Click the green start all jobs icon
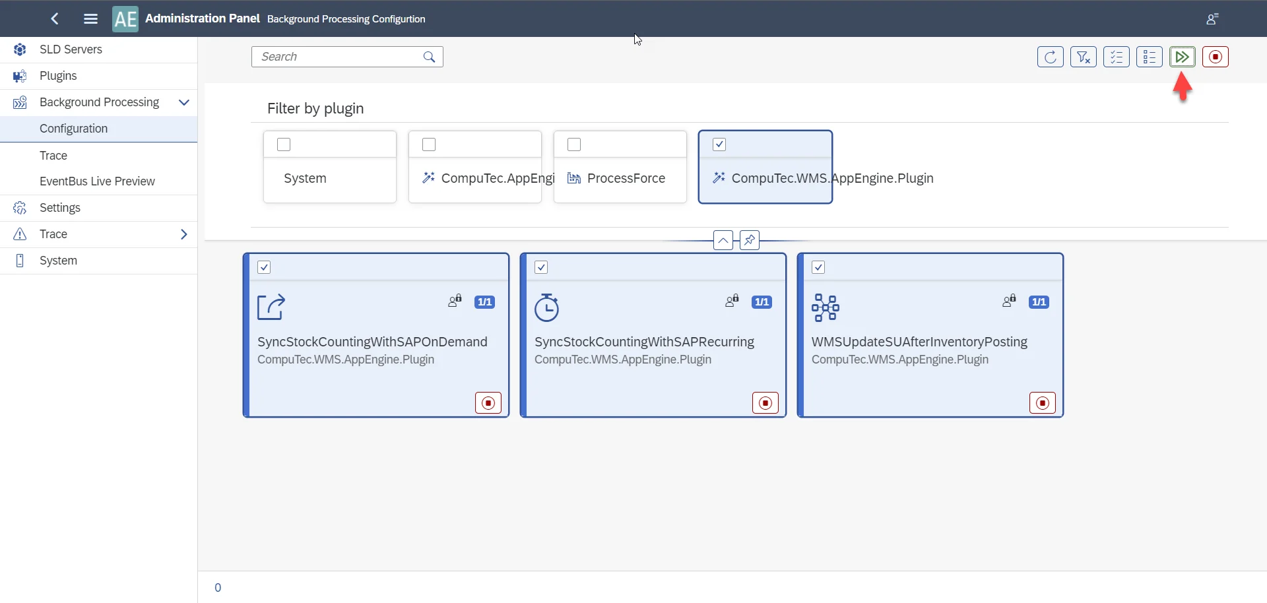The image size is (1267, 603). tap(1182, 57)
